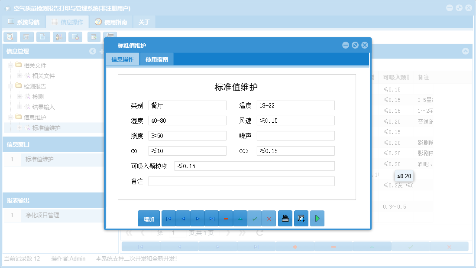Collapse the 信息维护 folder in the tree
This screenshot has height=268, width=476.
pyautogui.click(x=10, y=117)
